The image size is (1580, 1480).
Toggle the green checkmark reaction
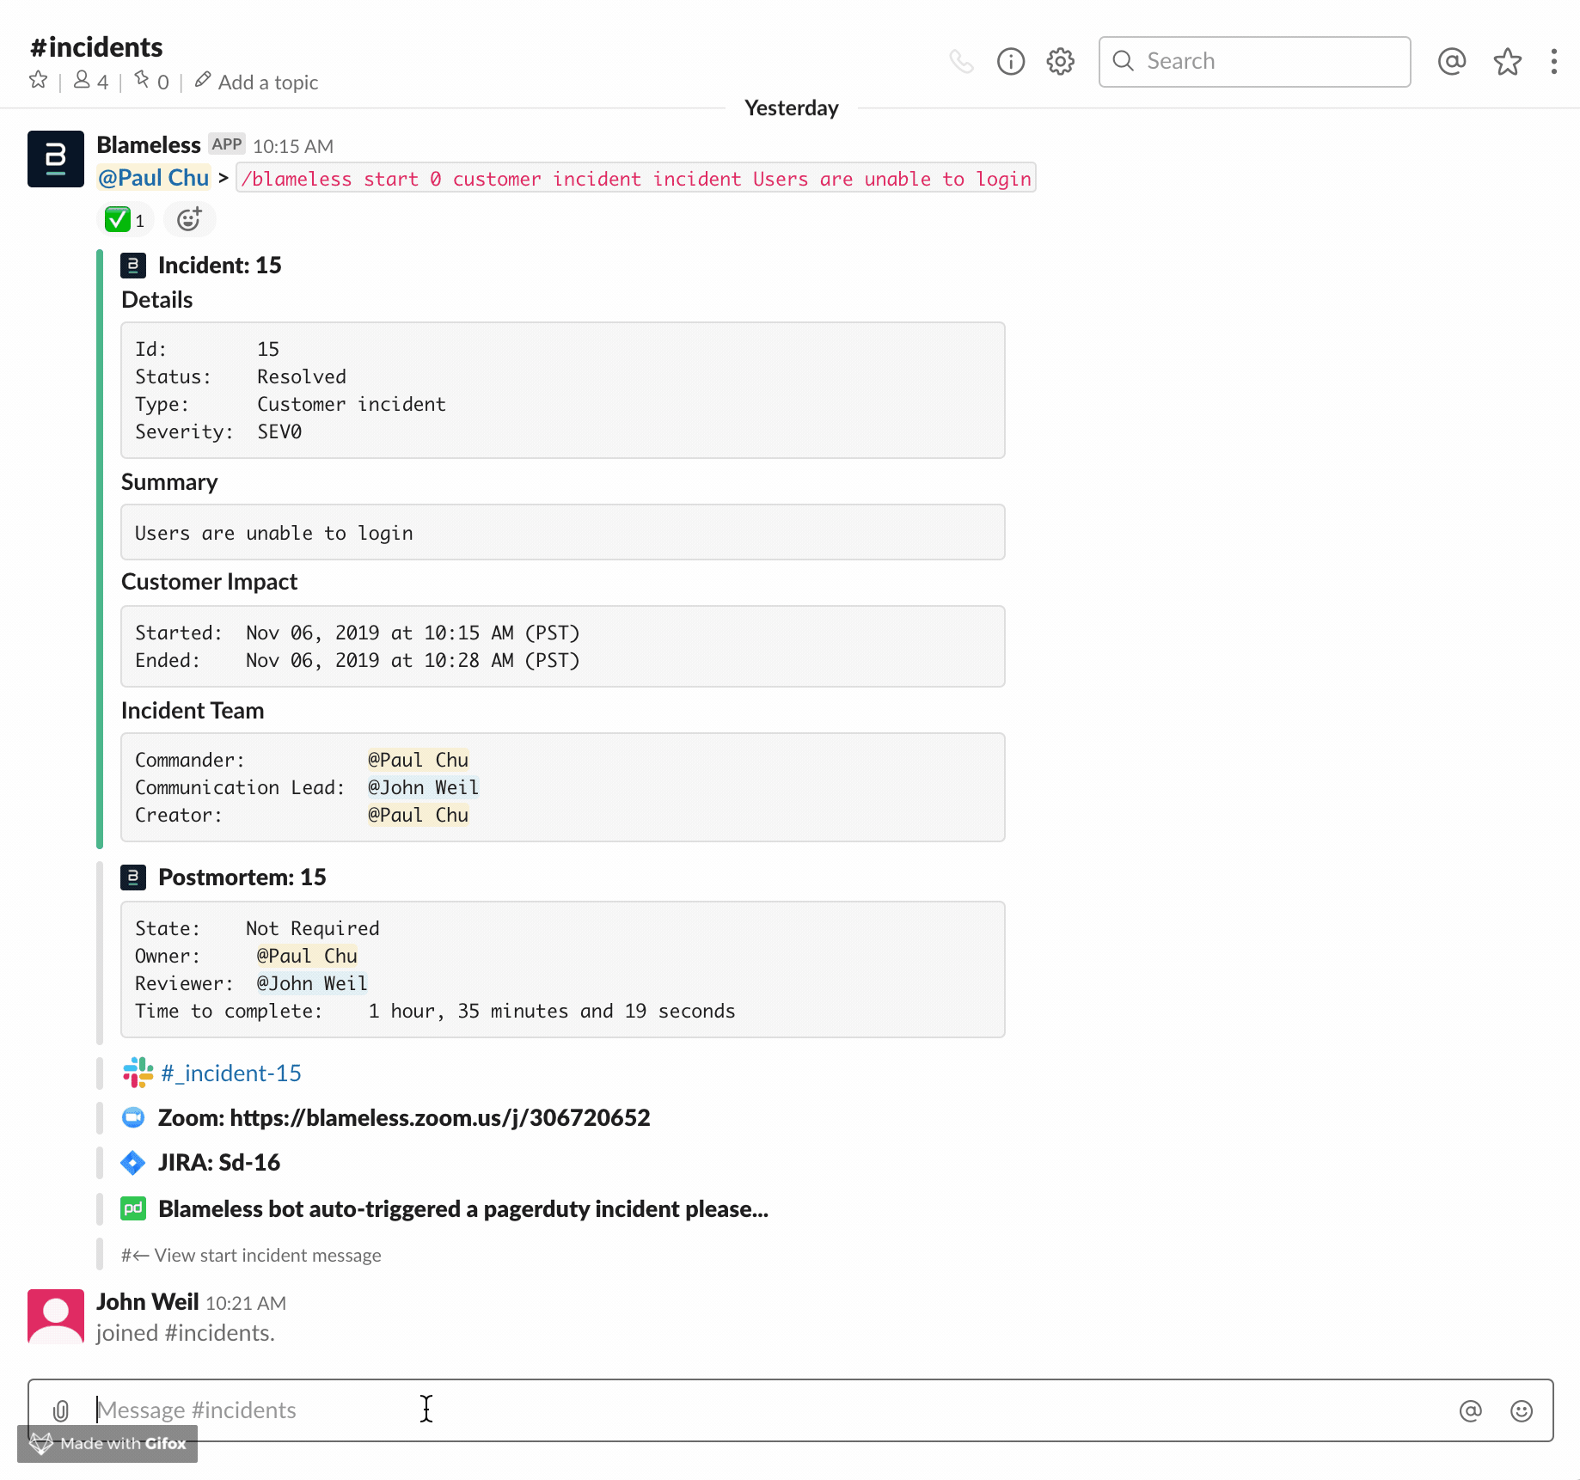[x=126, y=220]
